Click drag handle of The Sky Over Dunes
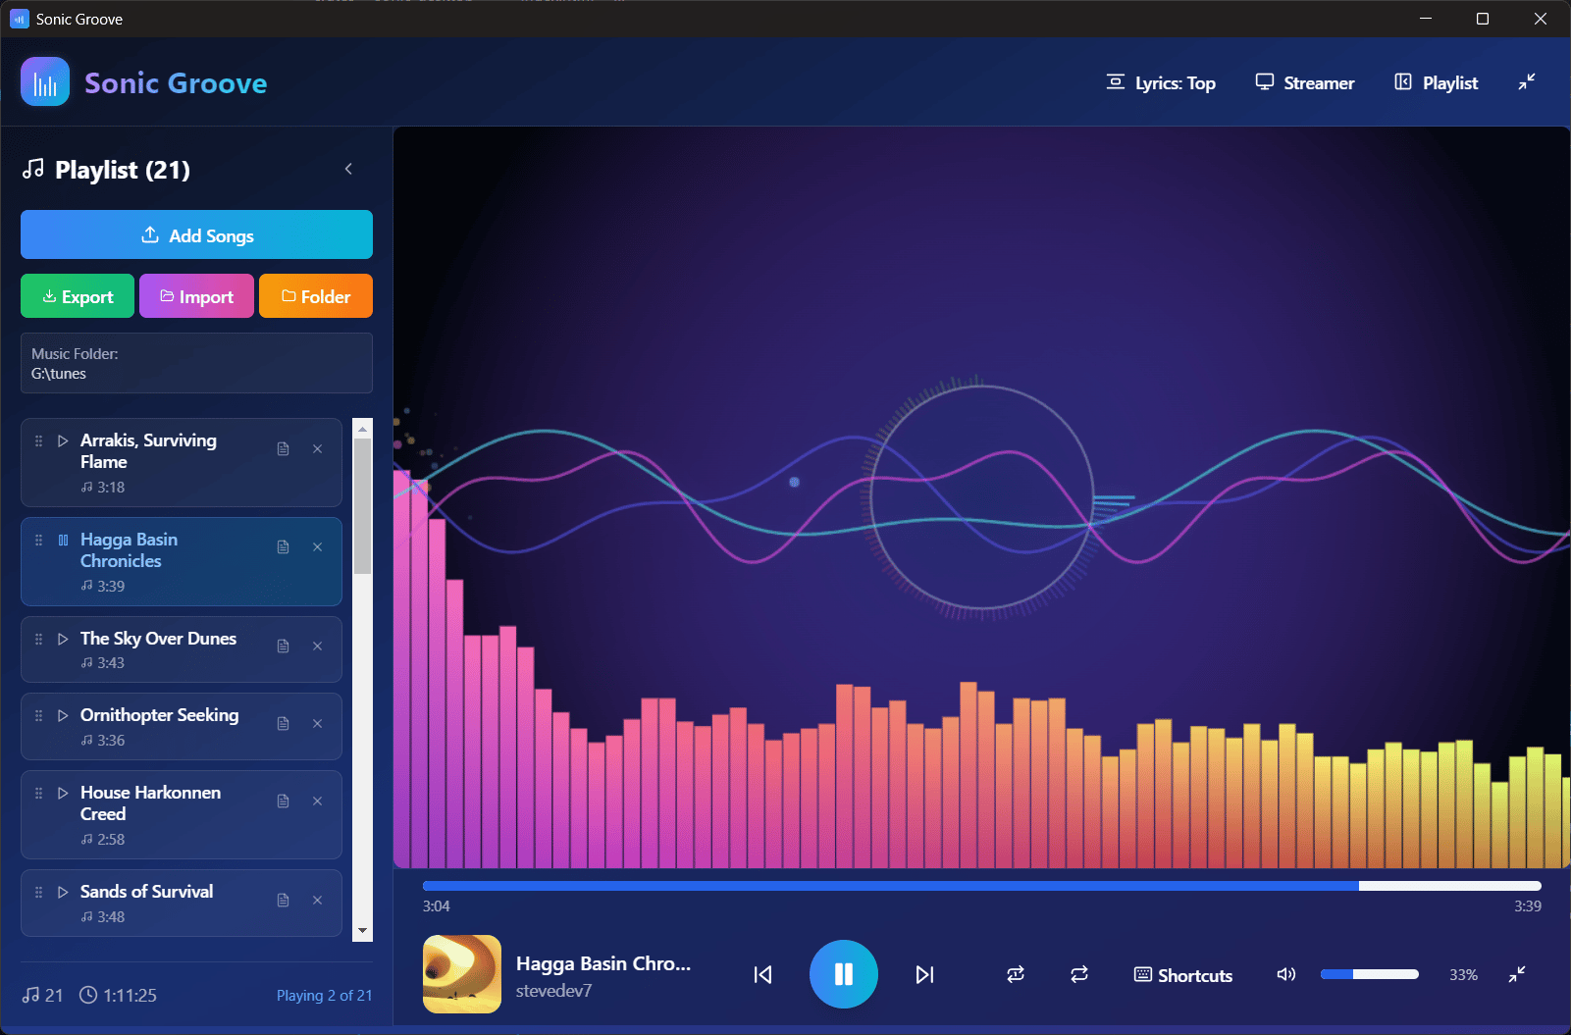This screenshot has height=1035, width=1571. pyautogui.click(x=39, y=639)
